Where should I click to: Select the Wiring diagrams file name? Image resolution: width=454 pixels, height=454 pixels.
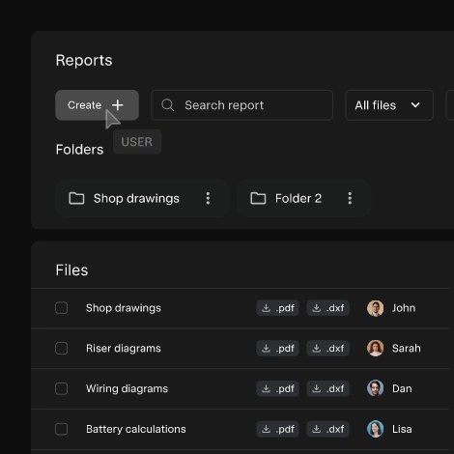pos(127,388)
